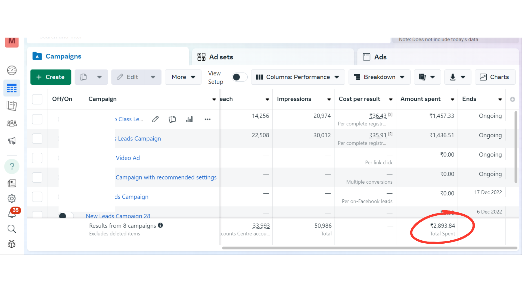Click the horizontal scrollbar below the table
The height and width of the screenshot is (293, 522).
tap(369, 248)
